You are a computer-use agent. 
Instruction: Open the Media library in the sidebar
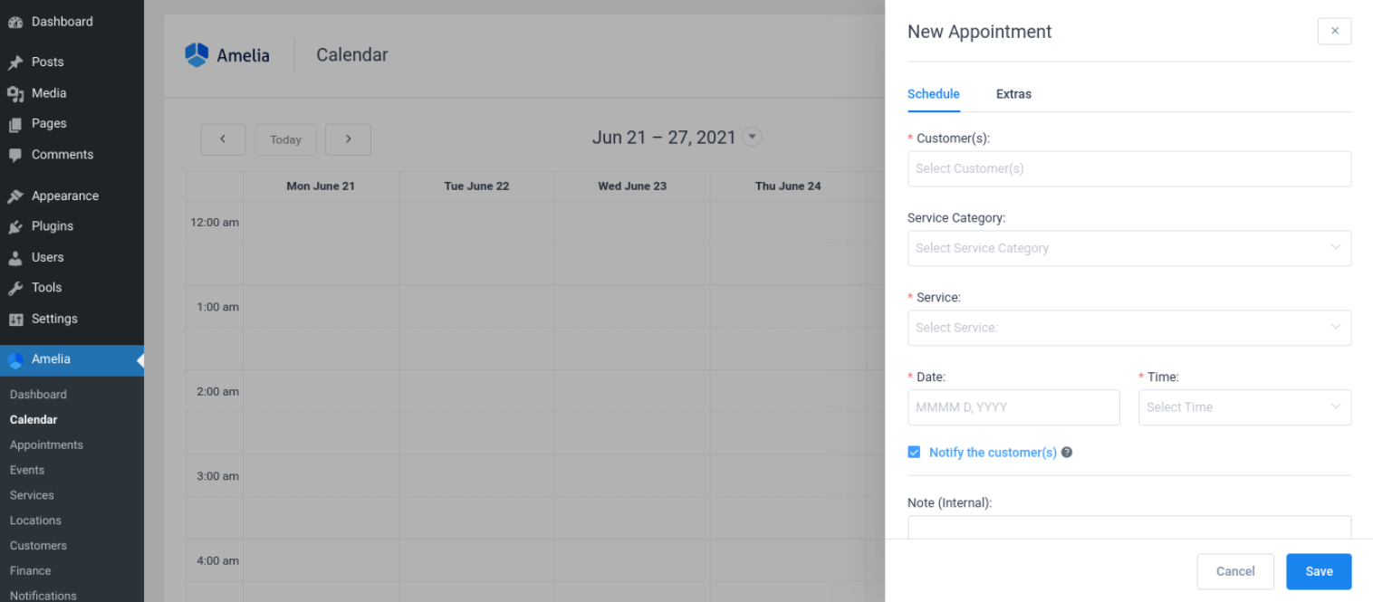pyautogui.click(x=48, y=93)
